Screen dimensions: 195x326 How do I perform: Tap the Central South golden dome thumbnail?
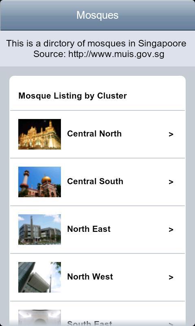click(x=39, y=182)
